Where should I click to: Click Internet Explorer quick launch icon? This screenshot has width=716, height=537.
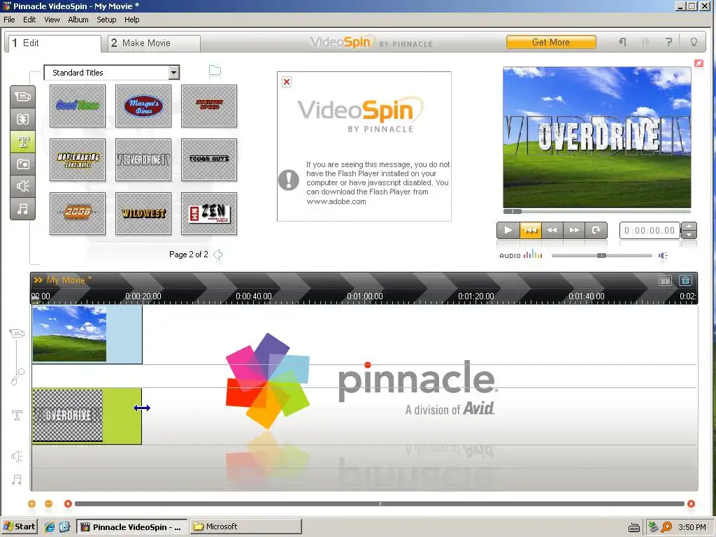(50, 527)
